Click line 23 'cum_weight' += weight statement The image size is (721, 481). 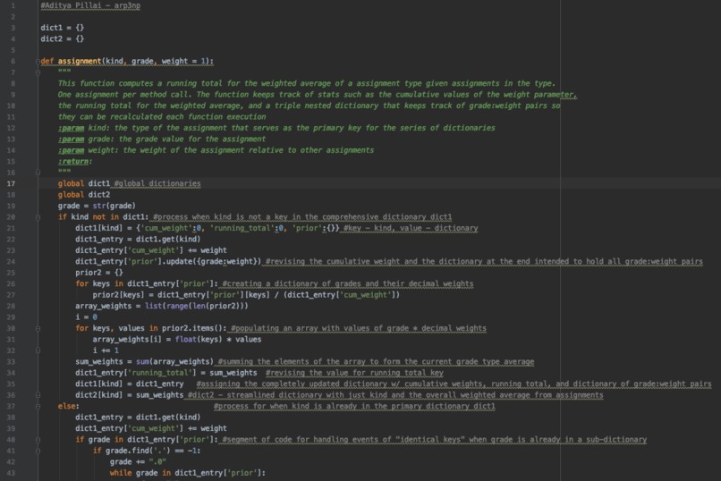click(151, 250)
